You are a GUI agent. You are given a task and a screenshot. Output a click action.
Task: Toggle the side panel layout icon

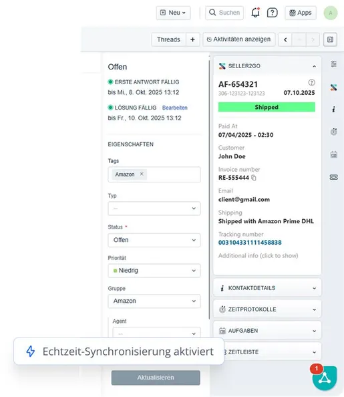click(330, 39)
